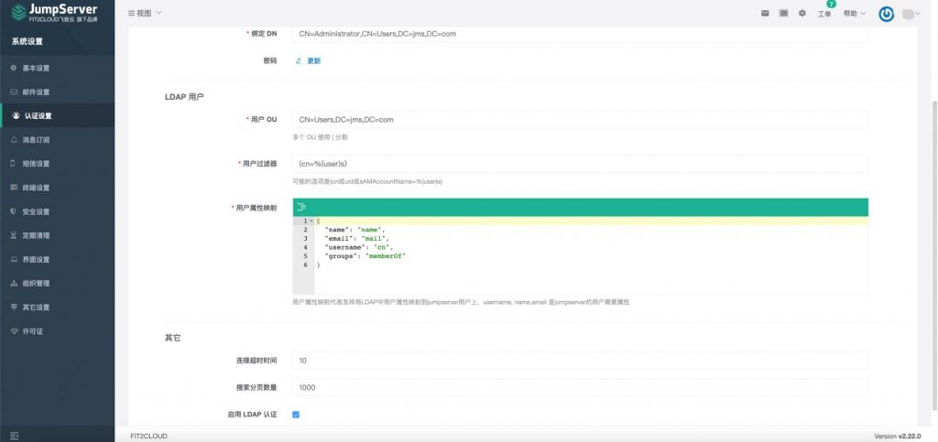
Task: Open the mail icon in the top bar
Action: coord(765,13)
